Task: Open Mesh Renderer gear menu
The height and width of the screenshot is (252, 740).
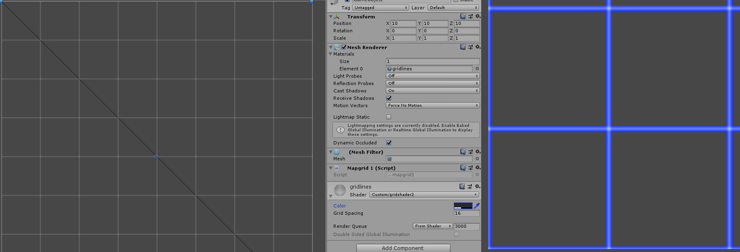Action: click(x=477, y=47)
